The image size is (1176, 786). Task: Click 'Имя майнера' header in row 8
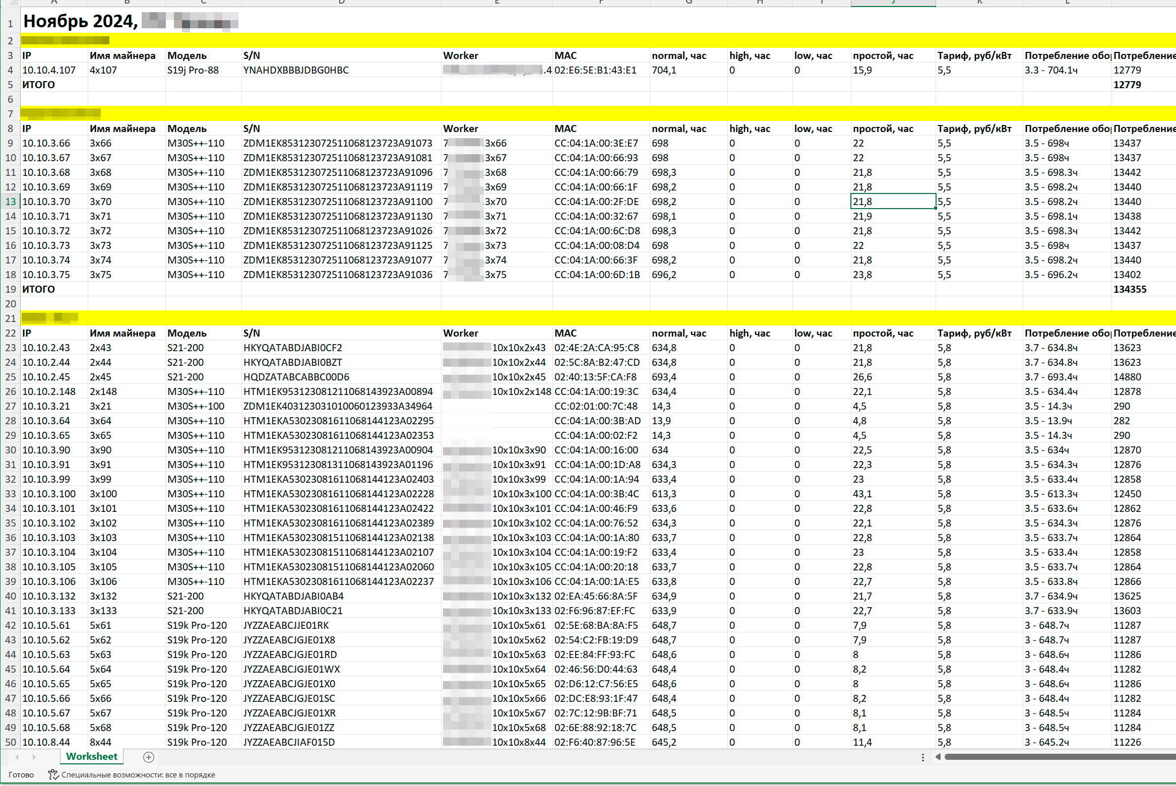tap(127, 128)
